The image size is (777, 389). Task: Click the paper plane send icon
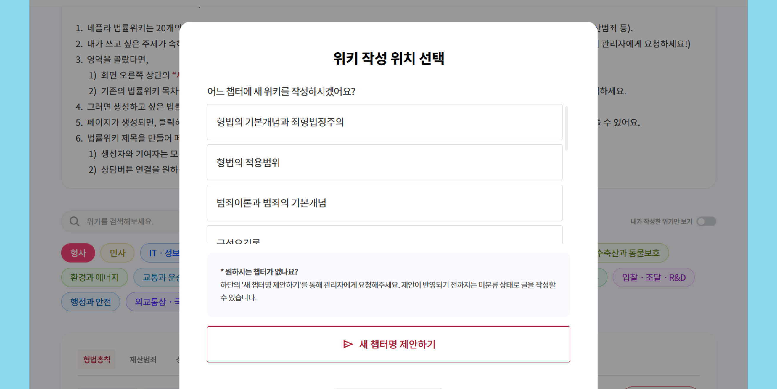[x=348, y=344]
